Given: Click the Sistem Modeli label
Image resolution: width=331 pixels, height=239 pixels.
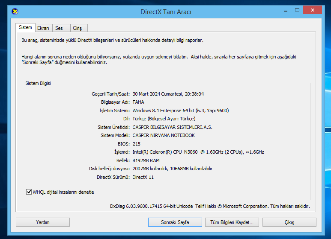Looking at the screenshot, I should click(115, 135).
